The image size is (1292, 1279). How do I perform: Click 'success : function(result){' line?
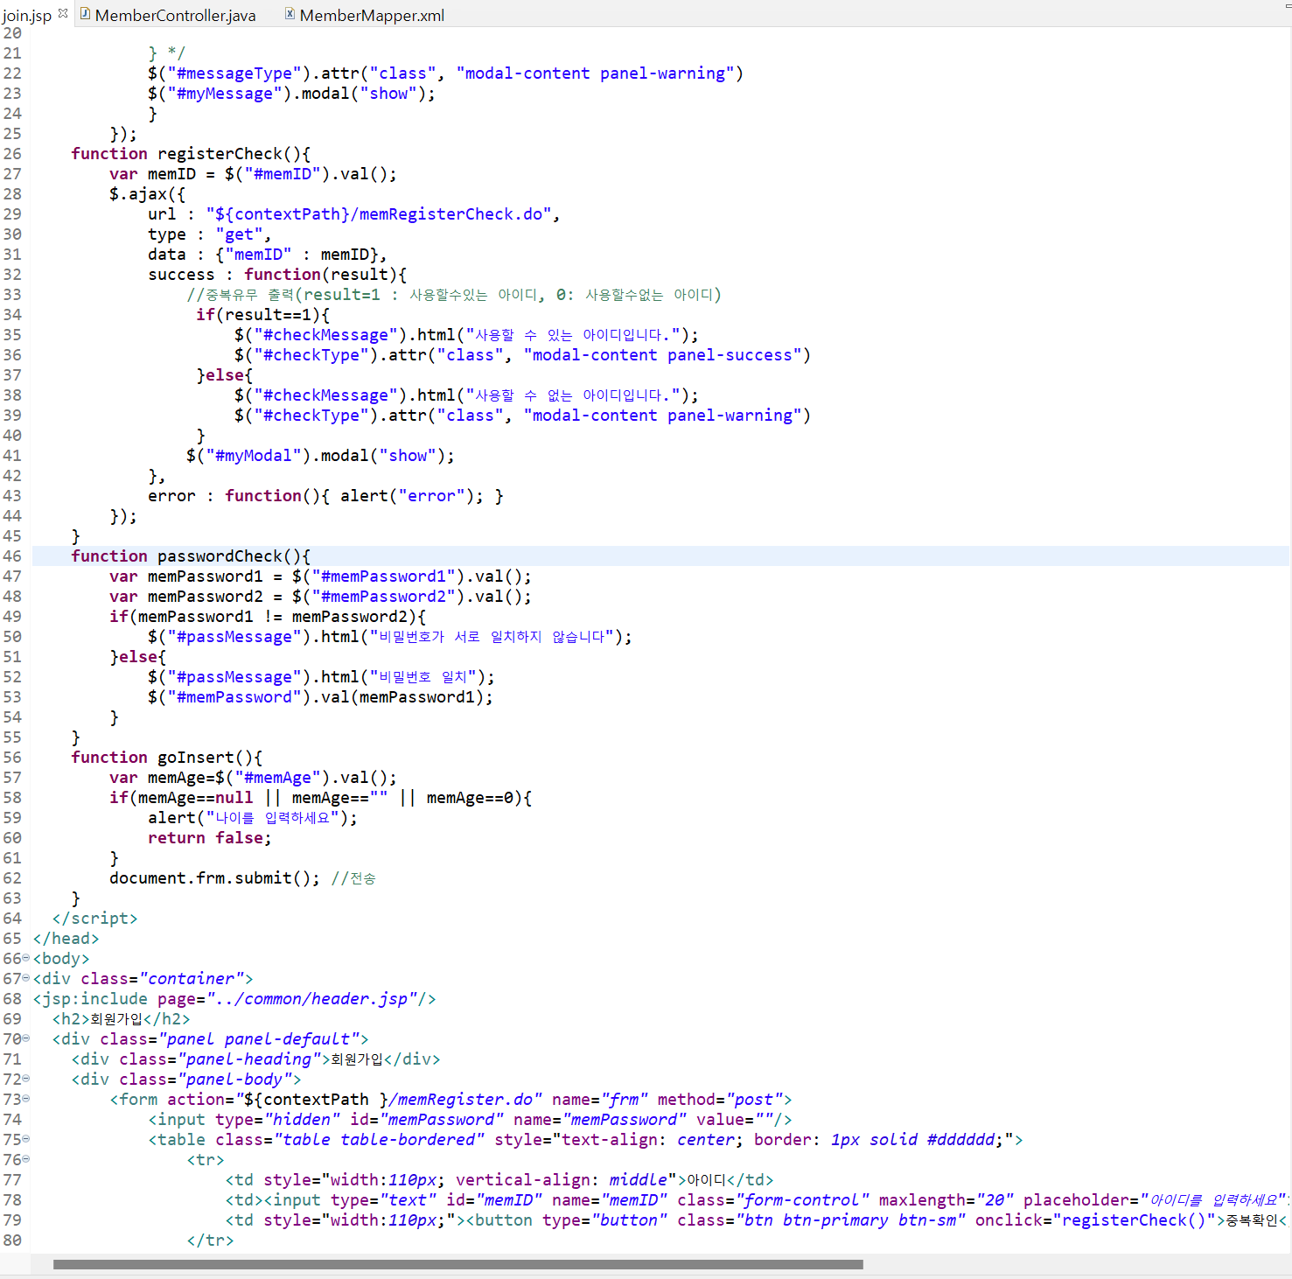coord(277,275)
